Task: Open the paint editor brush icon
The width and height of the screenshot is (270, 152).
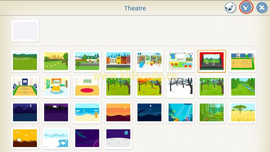Action: click(x=230, y=7)
